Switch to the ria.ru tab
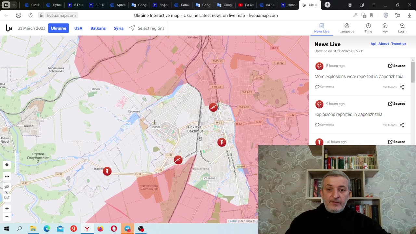The height and width of the screenshot is (234, 416). pos(267,5)
